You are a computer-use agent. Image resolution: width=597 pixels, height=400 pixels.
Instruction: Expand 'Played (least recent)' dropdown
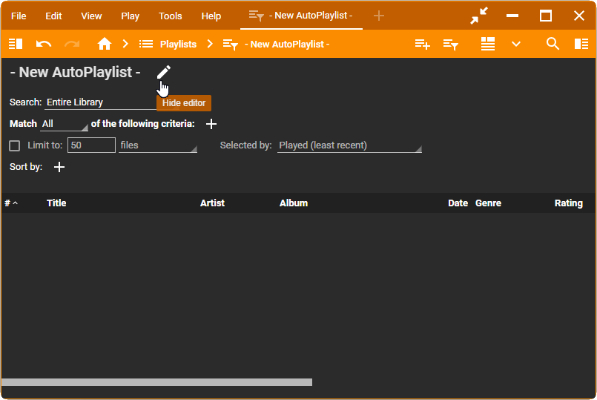pyautogui.click(x=349, y=145)
